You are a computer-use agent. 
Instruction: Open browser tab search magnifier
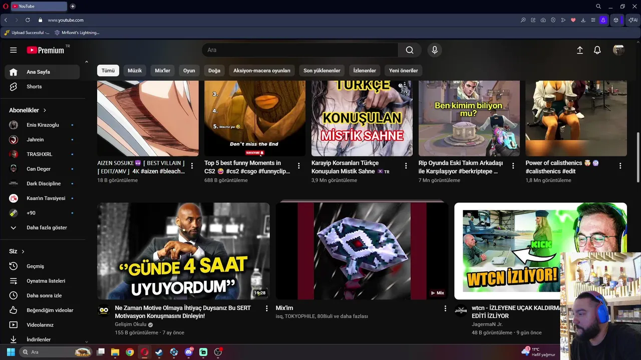point(598,6)
